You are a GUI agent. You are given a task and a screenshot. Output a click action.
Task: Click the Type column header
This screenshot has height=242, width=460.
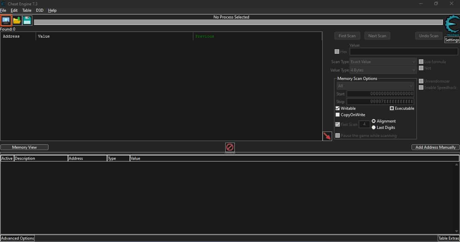118,158
